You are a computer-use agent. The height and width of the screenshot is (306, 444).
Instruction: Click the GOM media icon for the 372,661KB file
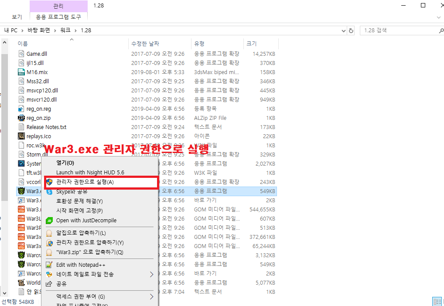point(21,237)
